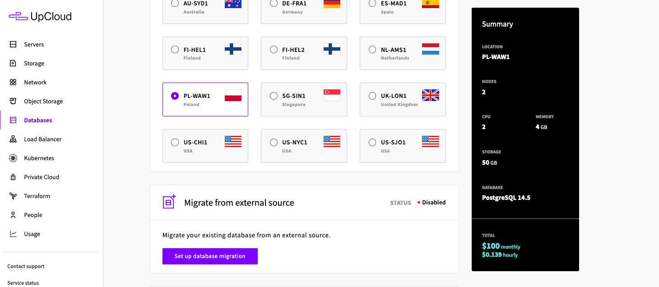Click the $0.139 hourly total

500,255
